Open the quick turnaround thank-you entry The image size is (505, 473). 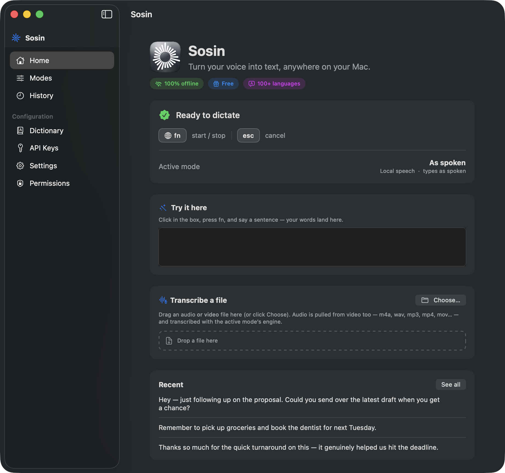[x=312, y=448]
